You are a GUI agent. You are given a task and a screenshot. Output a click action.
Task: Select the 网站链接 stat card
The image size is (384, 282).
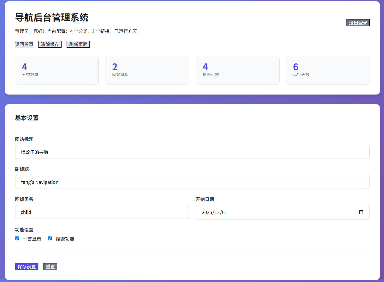click(147, 70)
